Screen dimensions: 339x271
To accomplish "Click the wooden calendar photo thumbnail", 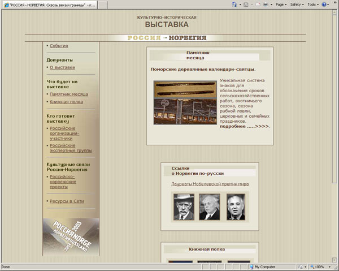I will coord(184,102).
